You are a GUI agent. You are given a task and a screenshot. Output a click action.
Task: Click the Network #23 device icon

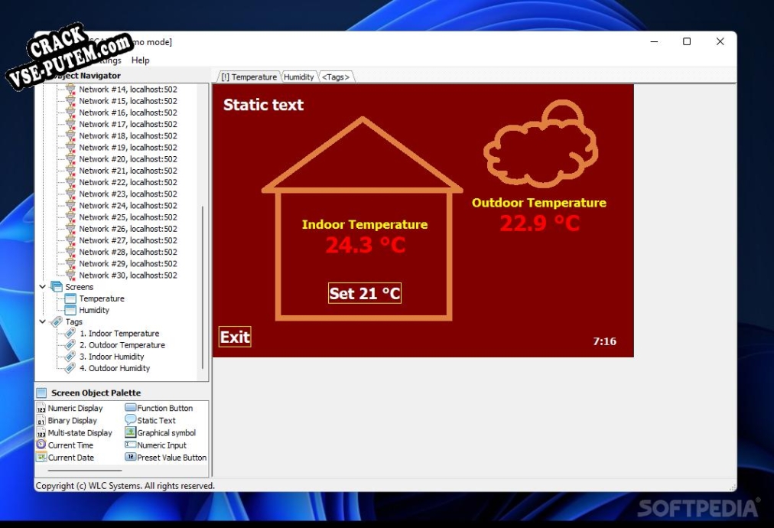[70, 194]
